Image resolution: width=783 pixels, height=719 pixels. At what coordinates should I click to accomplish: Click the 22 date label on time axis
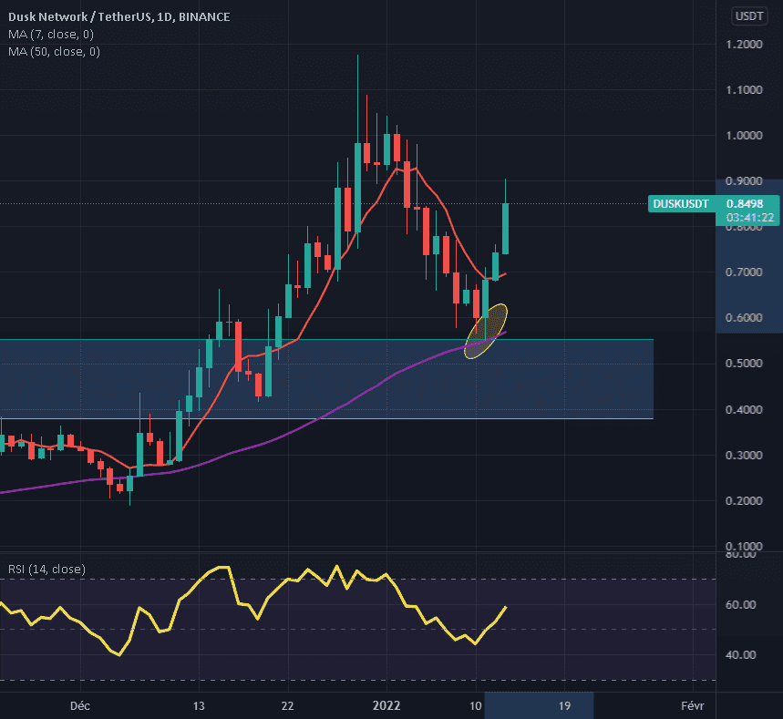(x=288, y=705)
